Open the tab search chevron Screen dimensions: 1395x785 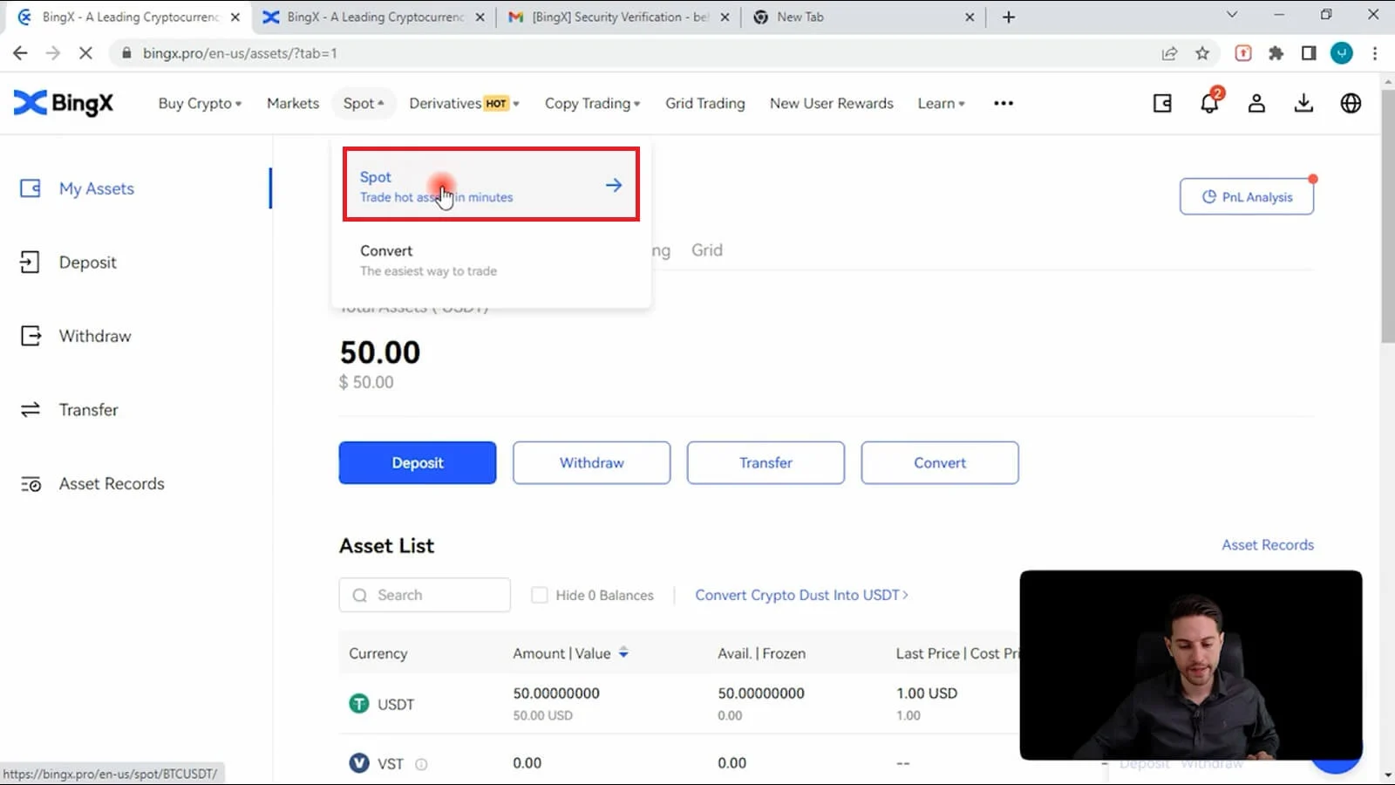point(1232,15)
